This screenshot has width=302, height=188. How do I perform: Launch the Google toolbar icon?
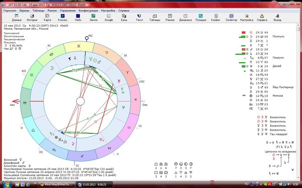click(x=109, y=18)
